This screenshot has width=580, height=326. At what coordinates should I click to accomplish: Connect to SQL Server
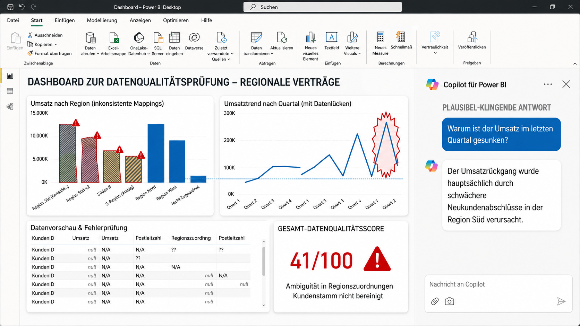[x=158, y=44]
